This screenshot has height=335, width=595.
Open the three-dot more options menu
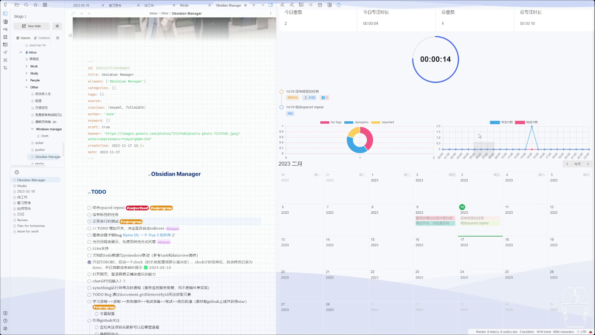pos(271,13)
